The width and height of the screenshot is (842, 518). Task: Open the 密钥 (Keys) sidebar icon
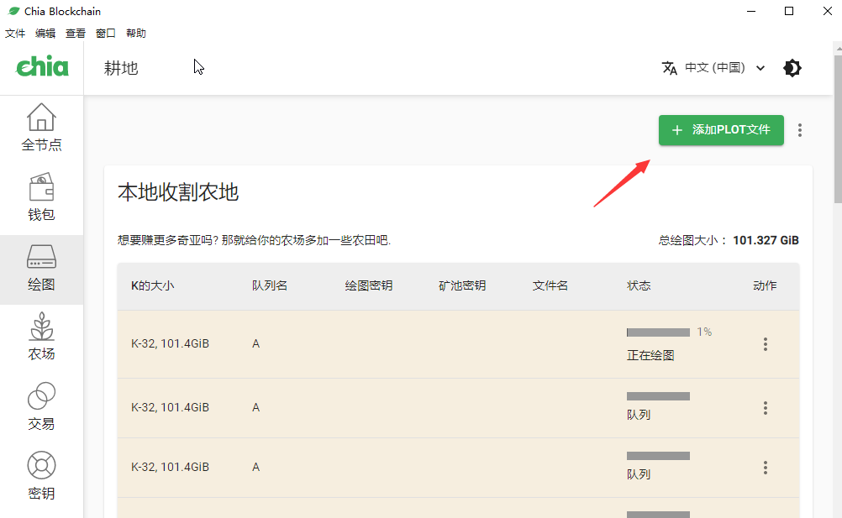coord(41,477)
